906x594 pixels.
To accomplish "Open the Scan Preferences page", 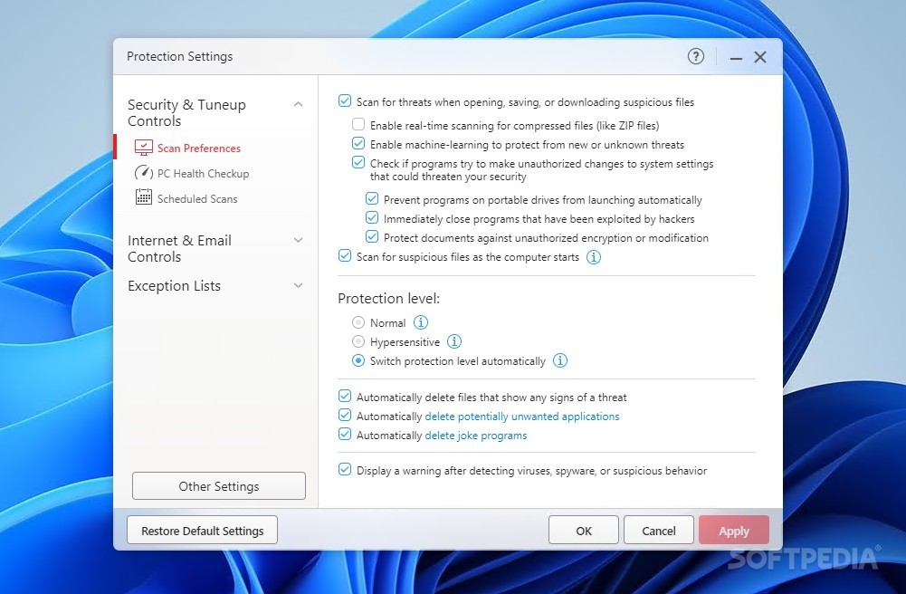I will pyautogui.click(x=199, y=148).
